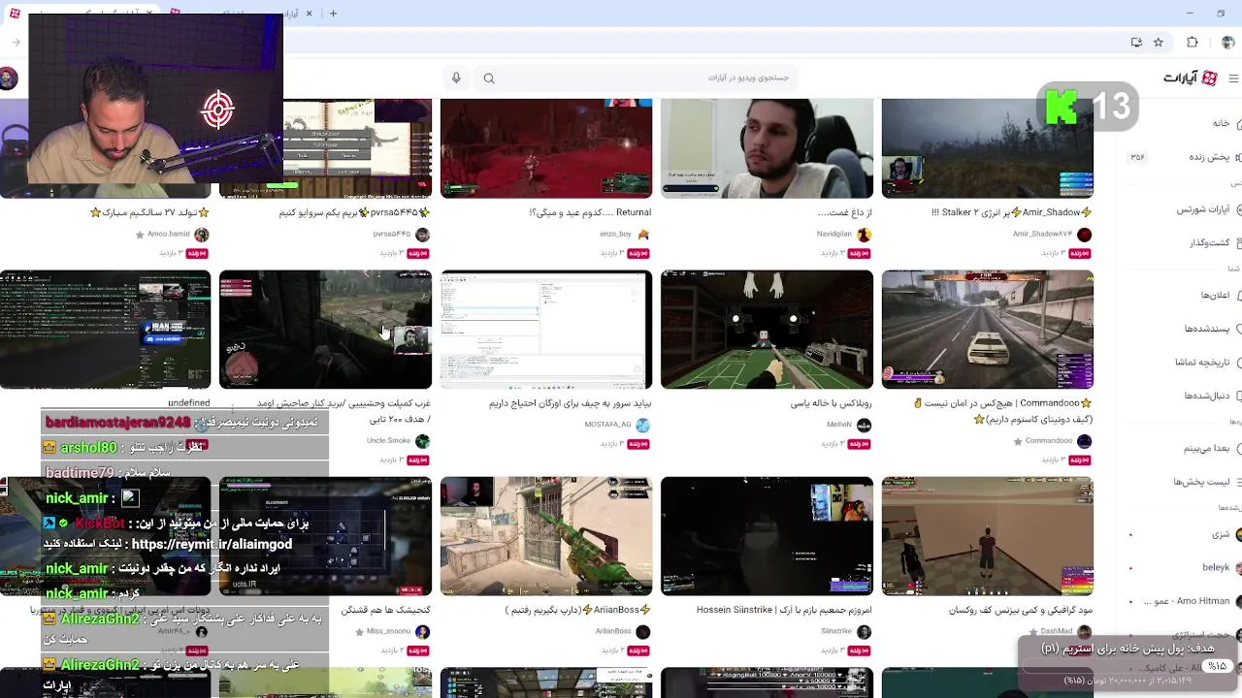Image resolution: width=1242 pixels, height=698 pixels.
Task: Open video title از داغ غمت
Action: [x=844, y=212]
